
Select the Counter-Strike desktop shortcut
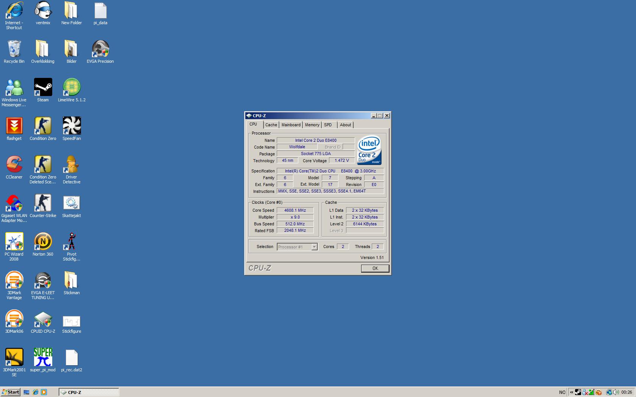[x=43, y=206]
